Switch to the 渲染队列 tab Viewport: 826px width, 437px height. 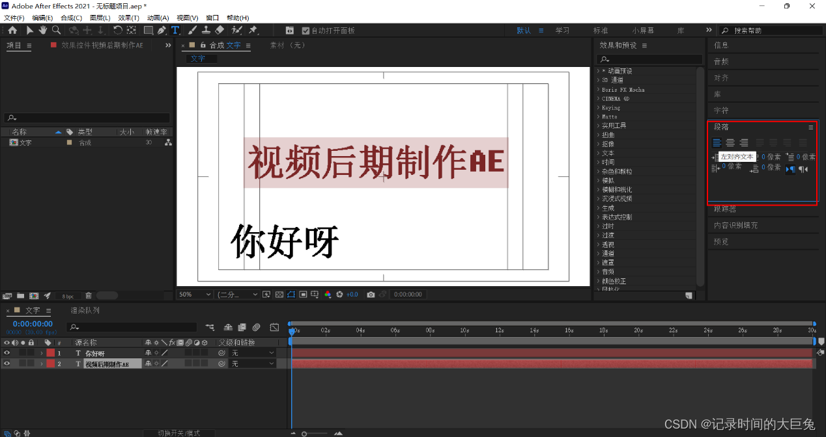(x=85, y=311)
